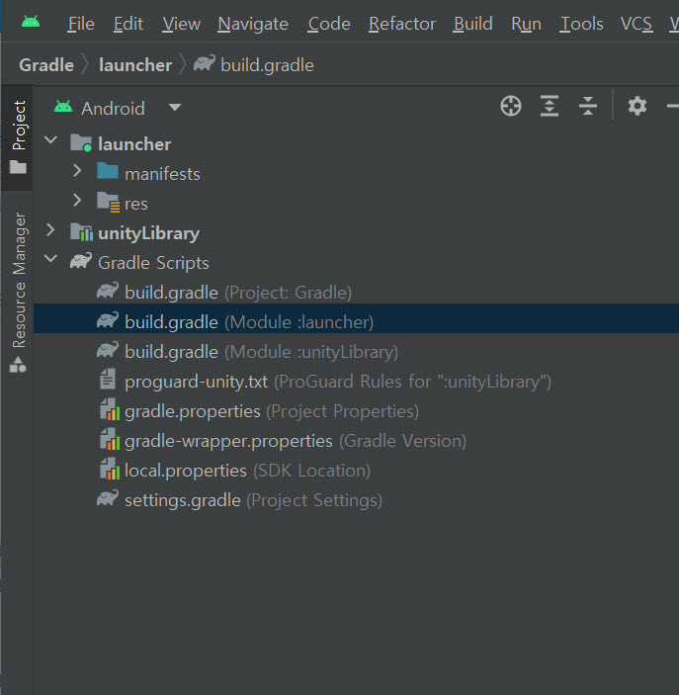Click elephant icon in breadcrumb bar

click(205, 63)
